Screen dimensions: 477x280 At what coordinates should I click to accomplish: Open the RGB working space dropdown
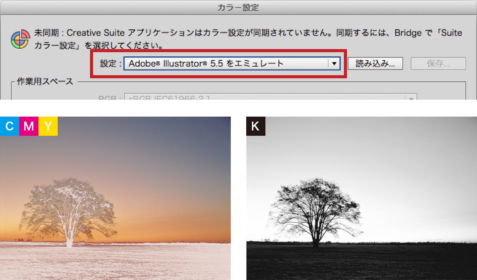click(265, 97)
